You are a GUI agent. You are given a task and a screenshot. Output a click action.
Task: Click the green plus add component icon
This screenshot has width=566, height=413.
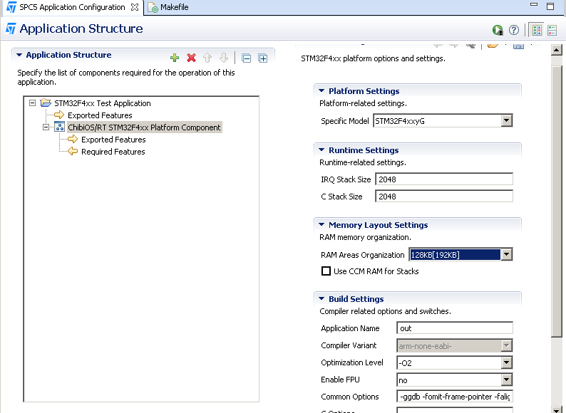pyautogui.click(x=175, y=58)
